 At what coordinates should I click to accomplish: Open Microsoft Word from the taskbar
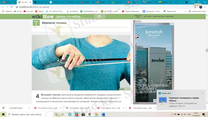point(103,114)
